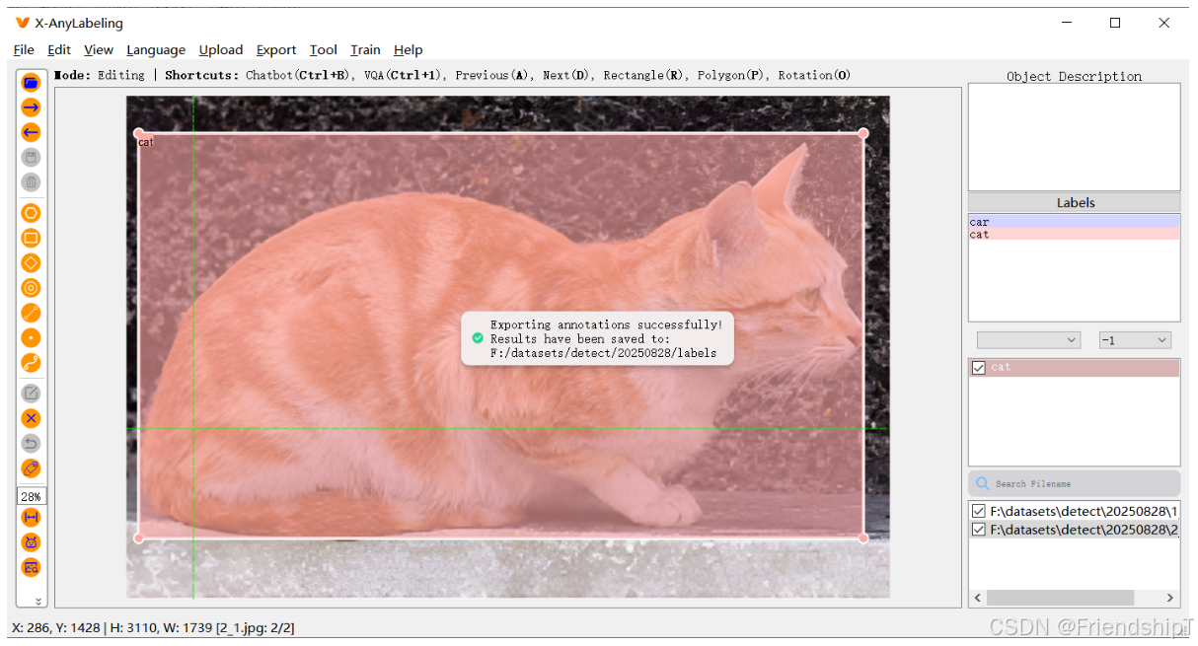Open file via the folder toolbar icon
Image resolution: width=1198 pixels, height=646 pixels.
click(x=31, y=83)
